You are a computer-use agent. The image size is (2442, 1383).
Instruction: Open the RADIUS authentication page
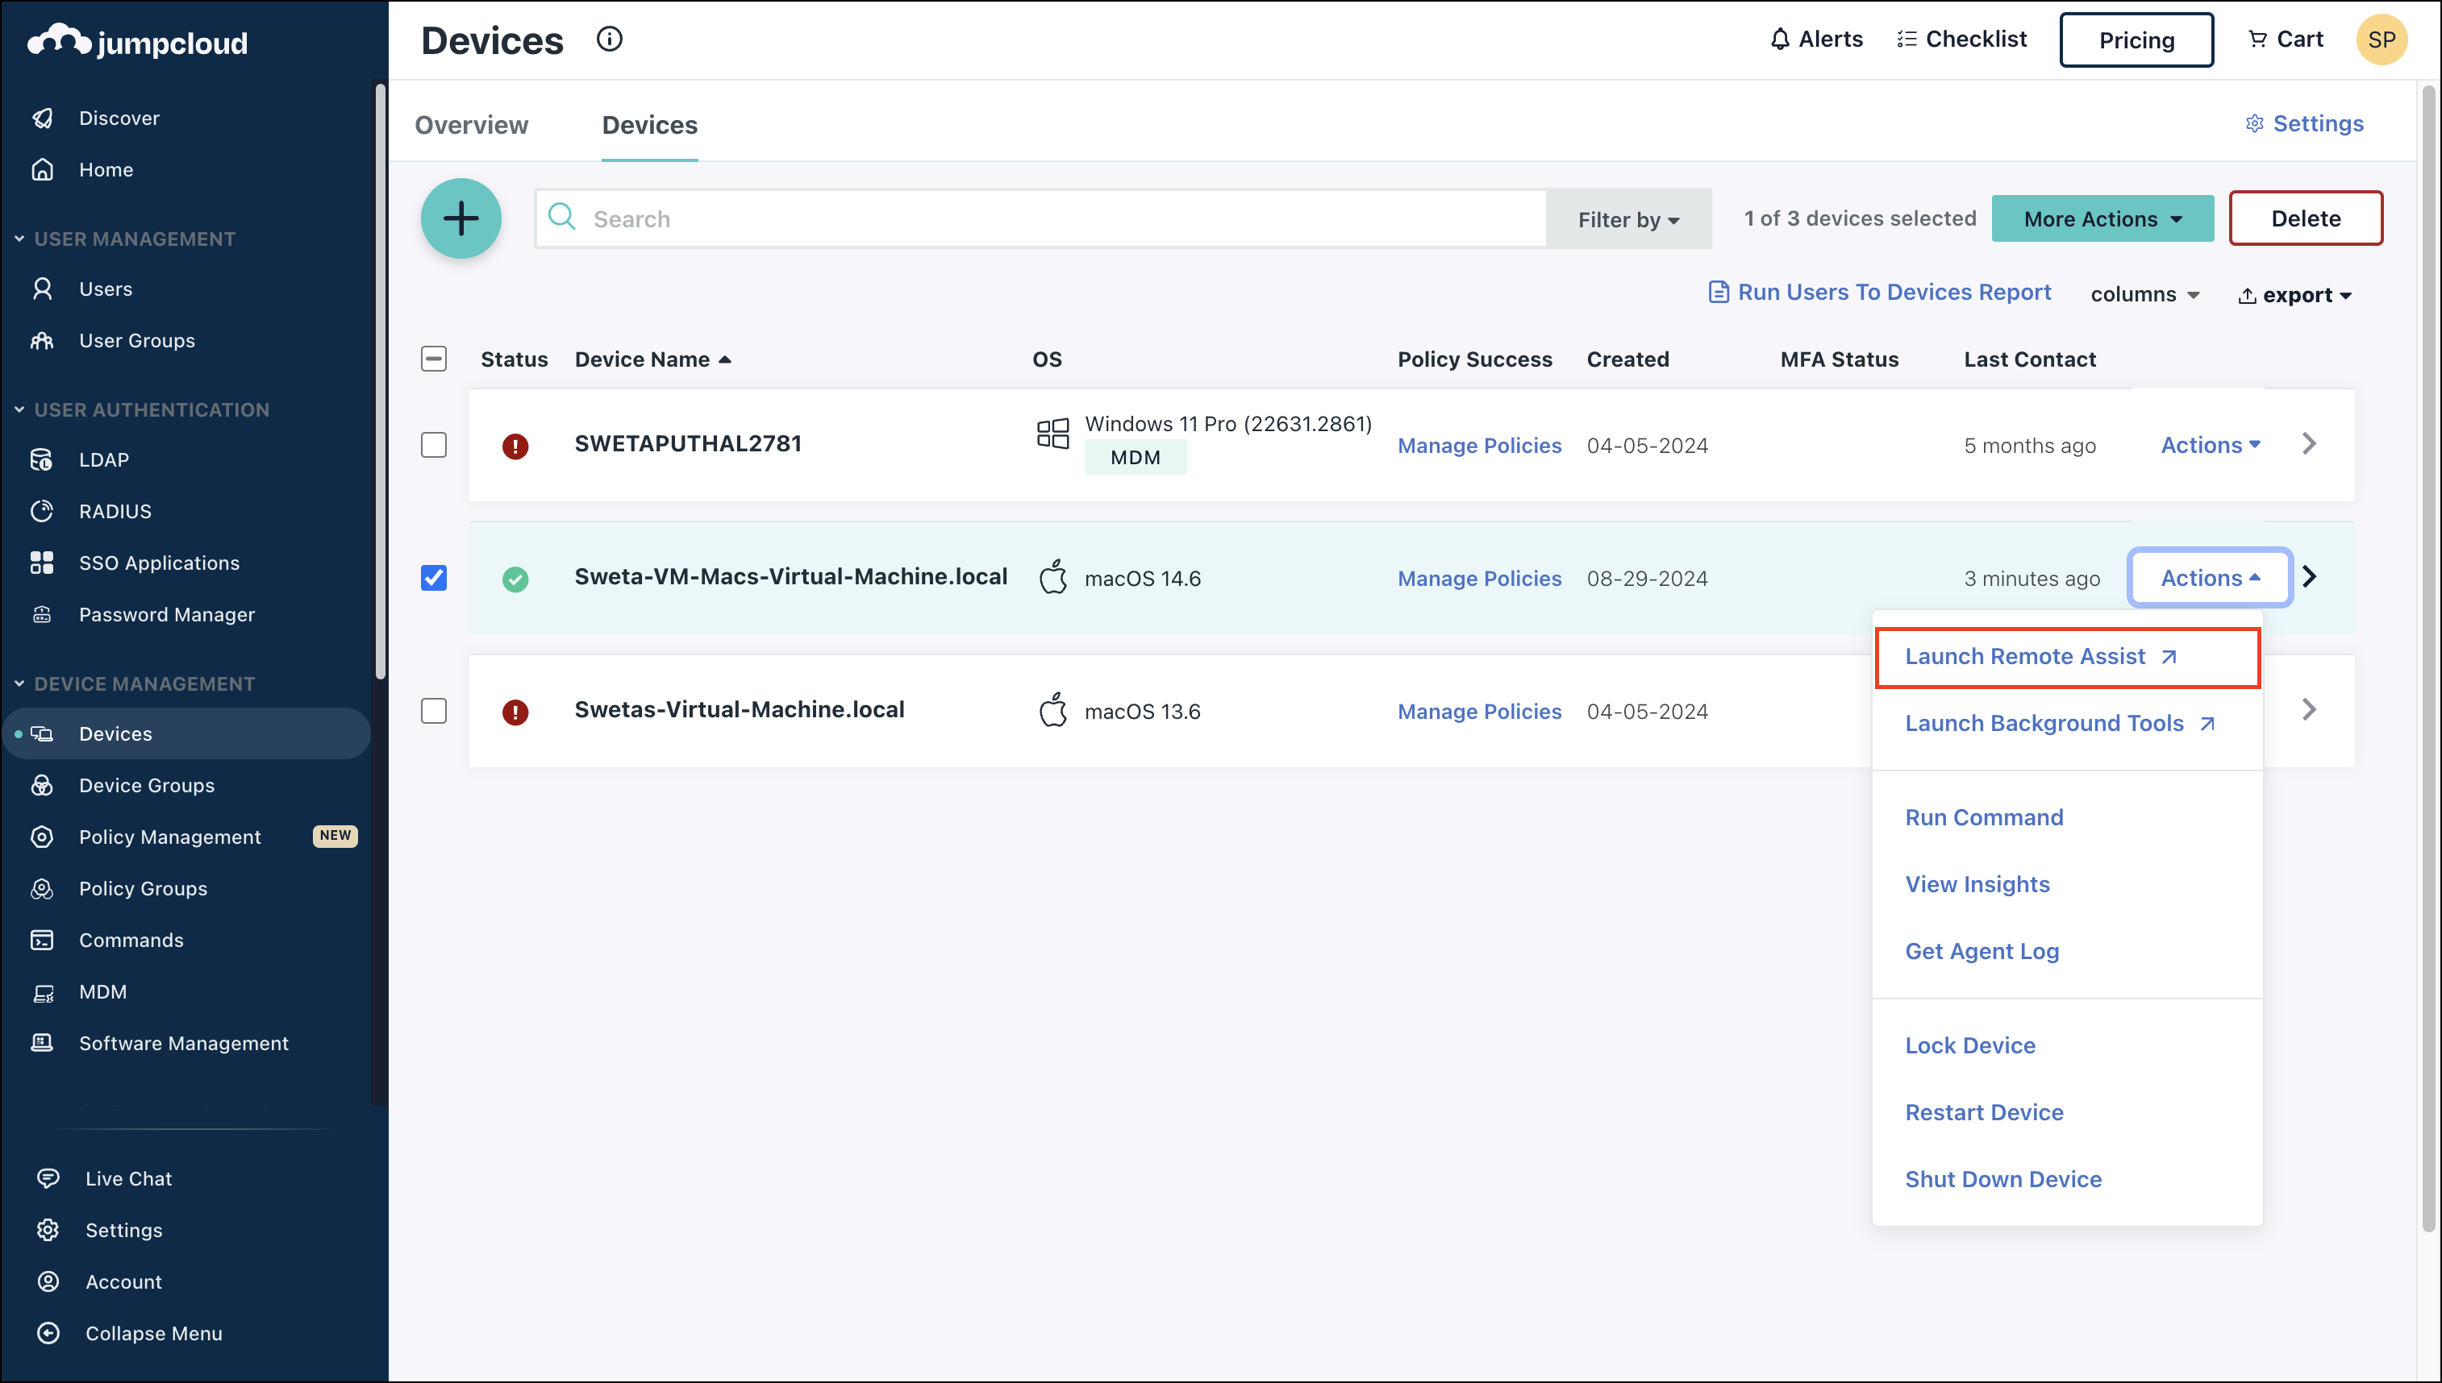point(115,510)
